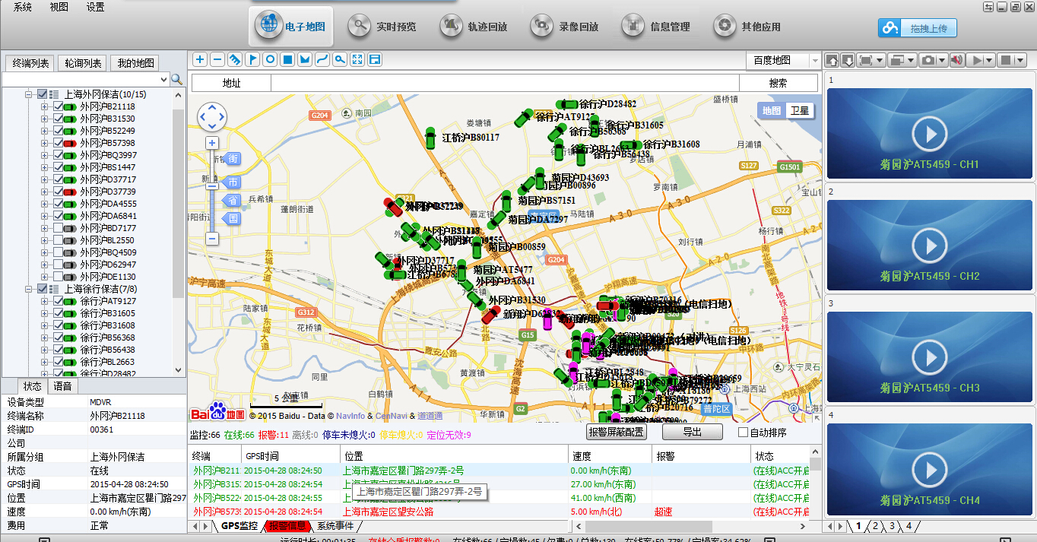Open the 设置 menu

coord(95,7)
